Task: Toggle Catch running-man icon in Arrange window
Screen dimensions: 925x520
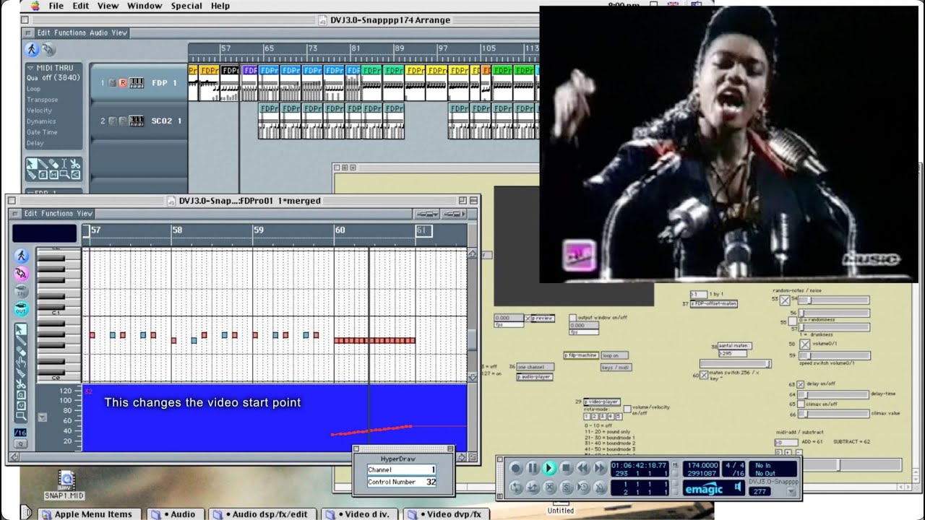Action: coord(31,49)
